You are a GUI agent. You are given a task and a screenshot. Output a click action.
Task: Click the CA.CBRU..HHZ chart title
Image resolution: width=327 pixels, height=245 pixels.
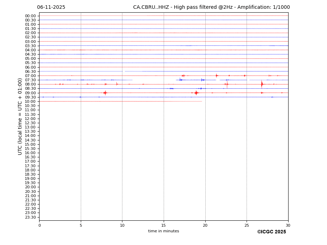coord(211,7)
